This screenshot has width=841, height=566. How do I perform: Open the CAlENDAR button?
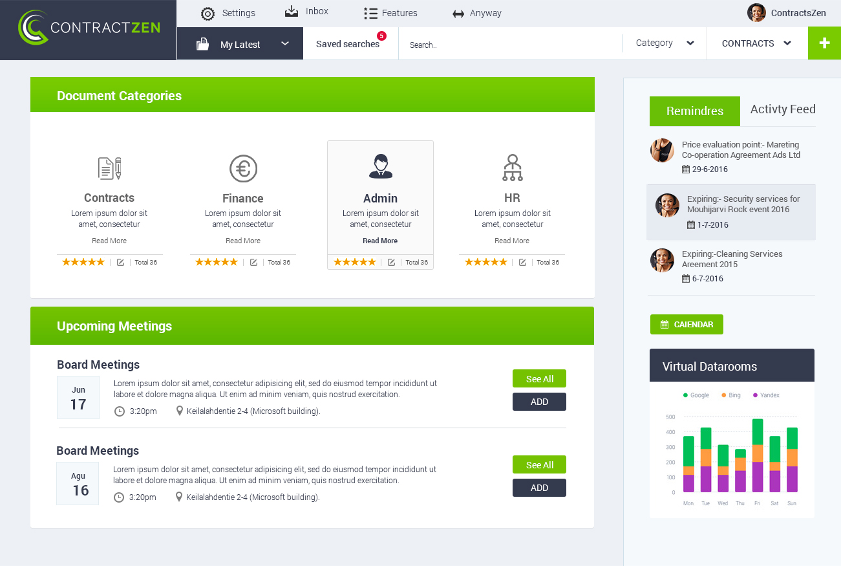coord(687,324)
